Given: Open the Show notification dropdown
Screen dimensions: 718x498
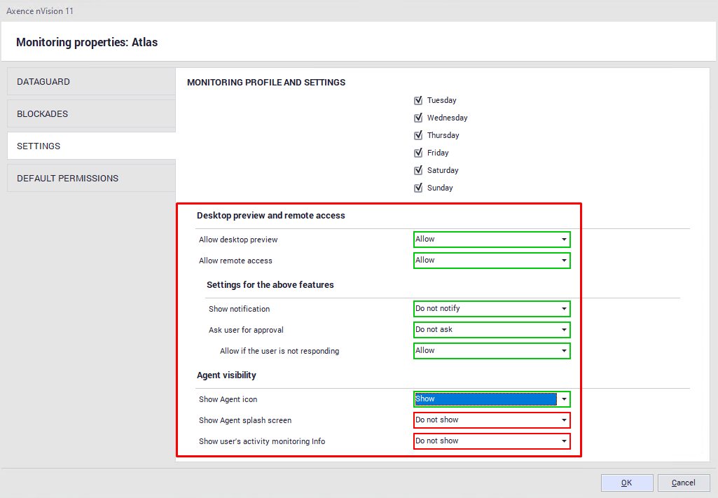Looking at the screenshot, I should click(x=492, y=309).
